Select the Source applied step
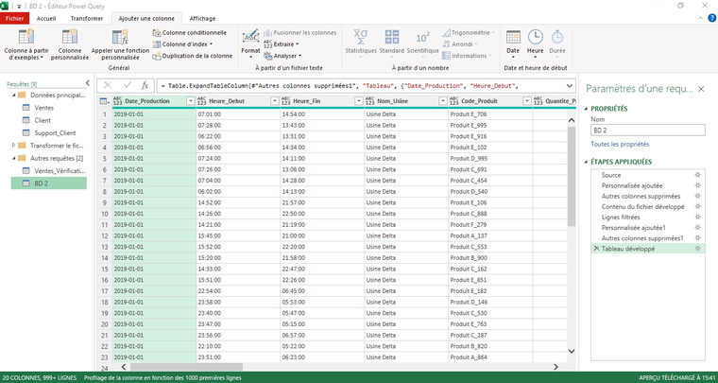This screenshot has height=383, width=718. [611, 175]
